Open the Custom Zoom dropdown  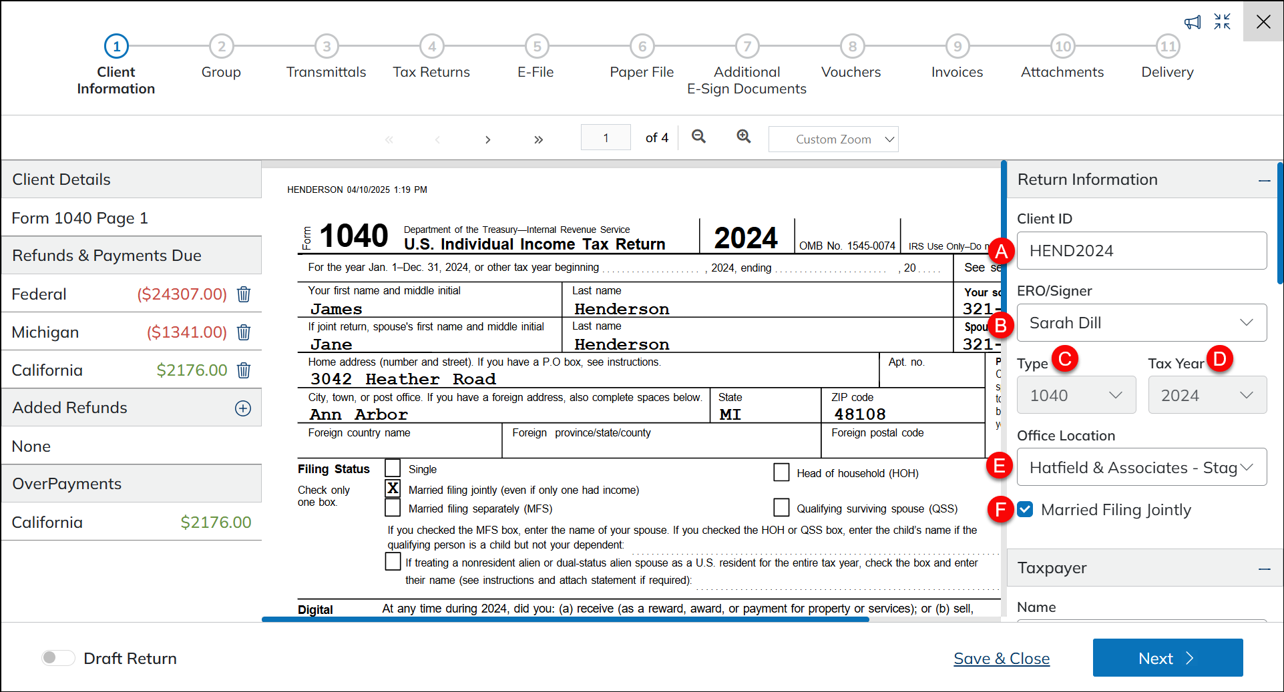click(833, 139)
